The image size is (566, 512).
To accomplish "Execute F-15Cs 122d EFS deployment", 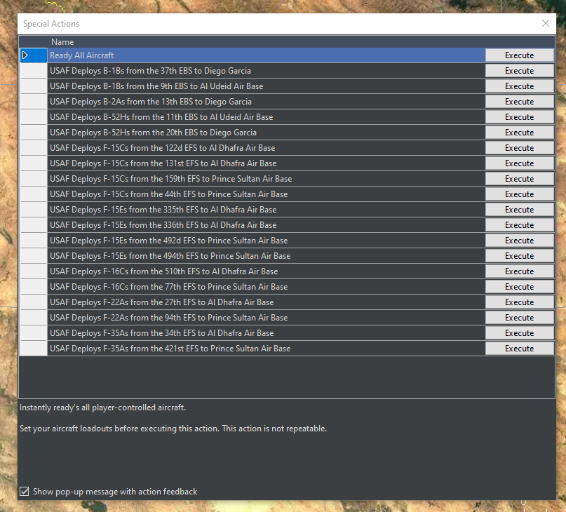I will point(519,148).
